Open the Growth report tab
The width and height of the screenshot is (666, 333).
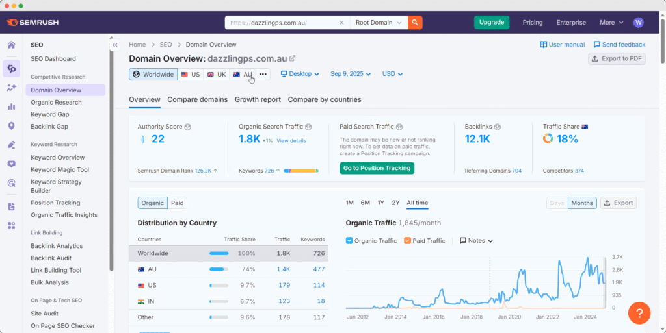258,99
